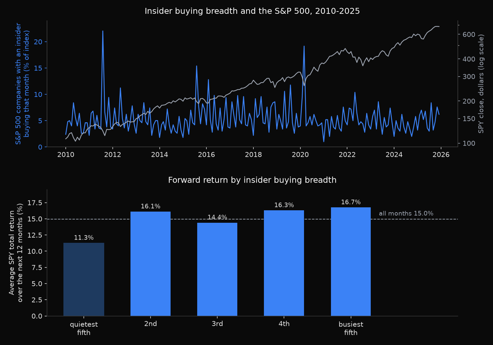Image resolution: width=493 pixels, height=345 pixels.
Task: Click the subtitle 'Forward return by insider buying breadth'
Action: (252, 180)
